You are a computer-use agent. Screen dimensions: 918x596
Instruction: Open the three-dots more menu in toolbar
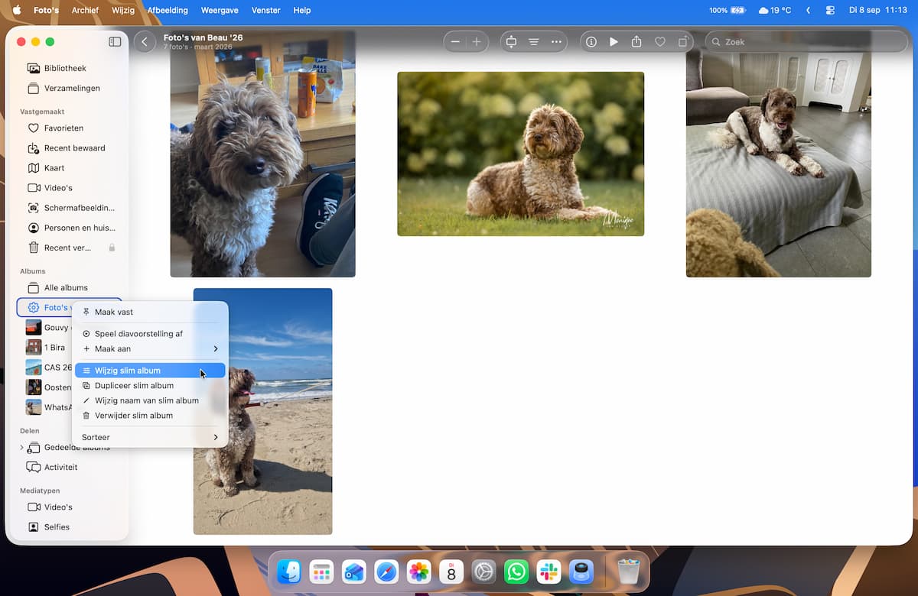tap(556, 42)
